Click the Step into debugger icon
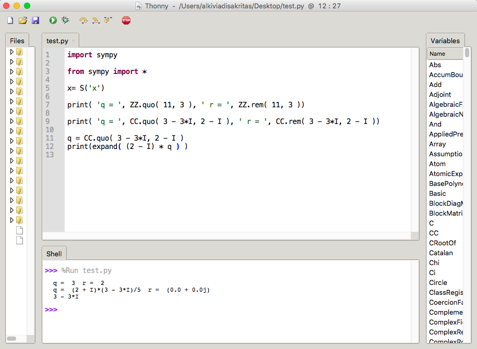Screen dimensions: 477x349 point(96,20)
